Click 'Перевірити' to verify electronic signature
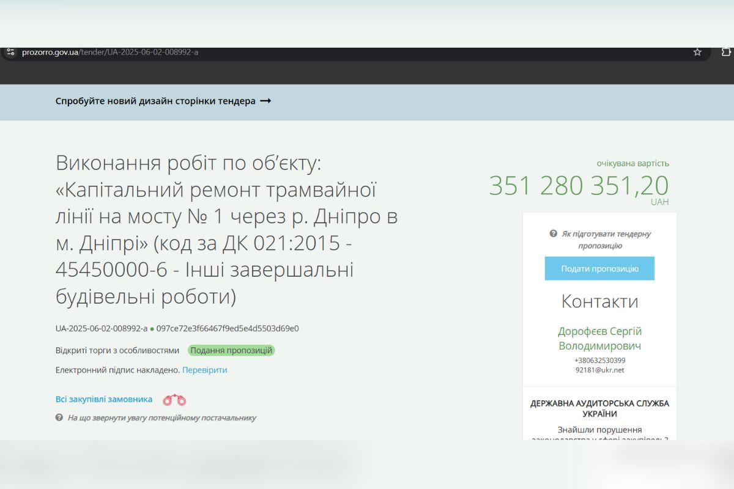 point(204,370)
